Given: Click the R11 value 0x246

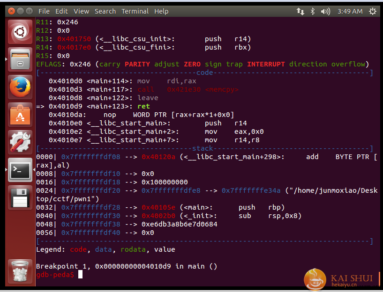Looking at the screenshot, I should point(68,22).
